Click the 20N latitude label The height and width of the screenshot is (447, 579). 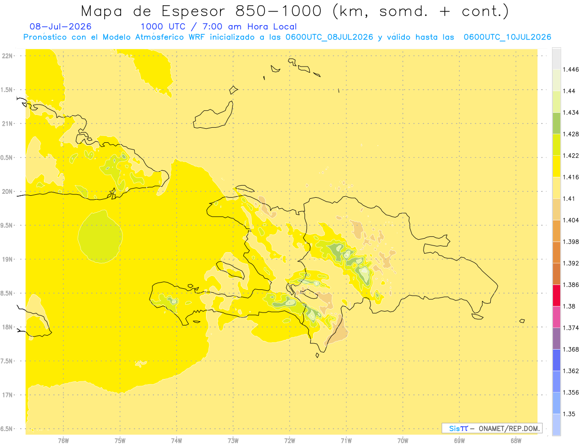click(7, 191)
